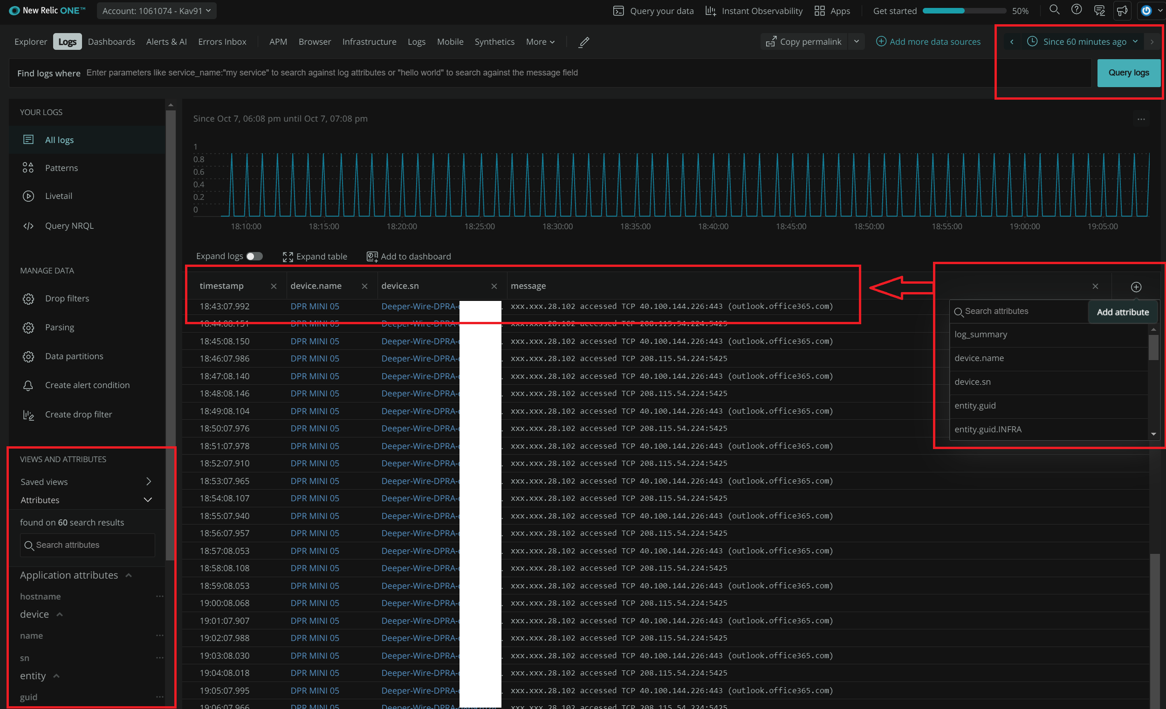Expand Saved views in the sidebar
Screen dimensions: 1166x709
click(x=149, y=482)
